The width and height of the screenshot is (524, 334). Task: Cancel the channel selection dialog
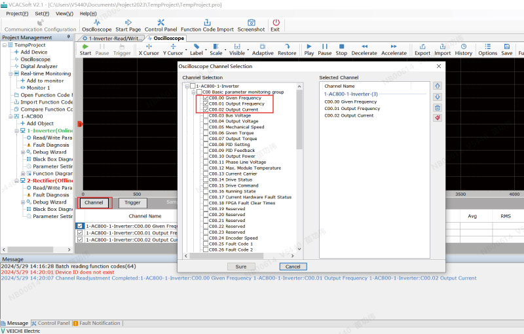tap(293, 267)
